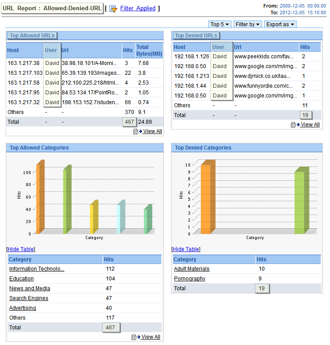Click the View All icon under allowed categories table
The height and width of the screenshot is (345, 330).
pyautogui.click(x=134, y=337)
